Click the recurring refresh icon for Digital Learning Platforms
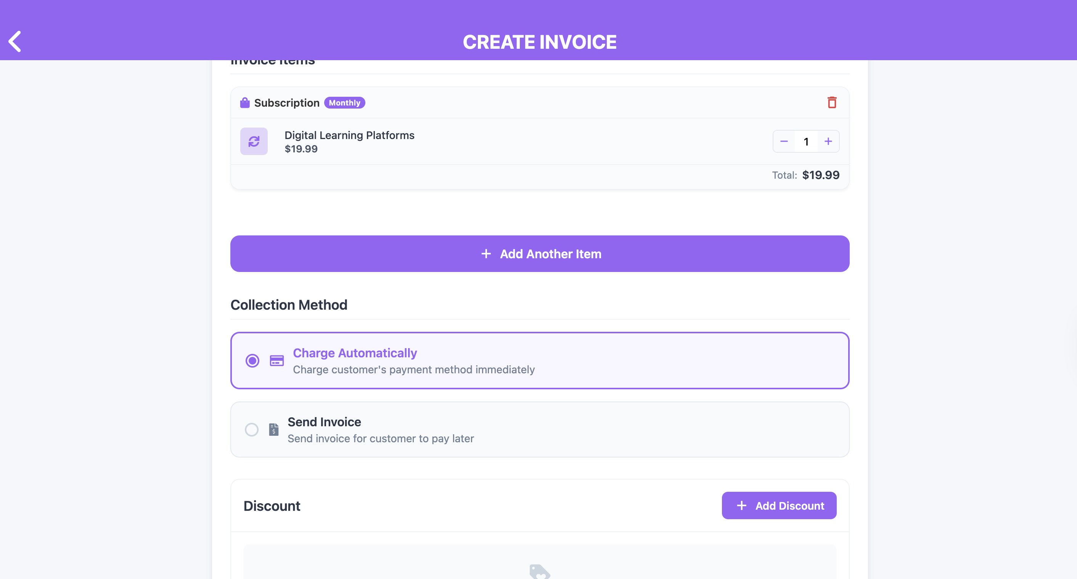The width and height of the screenshot is (1077, 579). 253,142
